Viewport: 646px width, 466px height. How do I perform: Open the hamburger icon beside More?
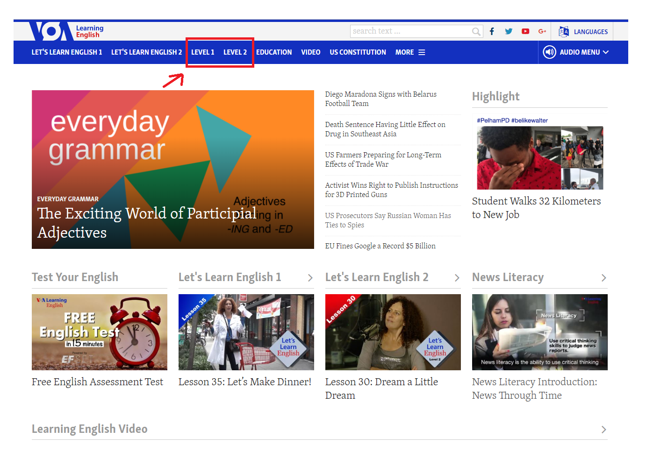422,52
